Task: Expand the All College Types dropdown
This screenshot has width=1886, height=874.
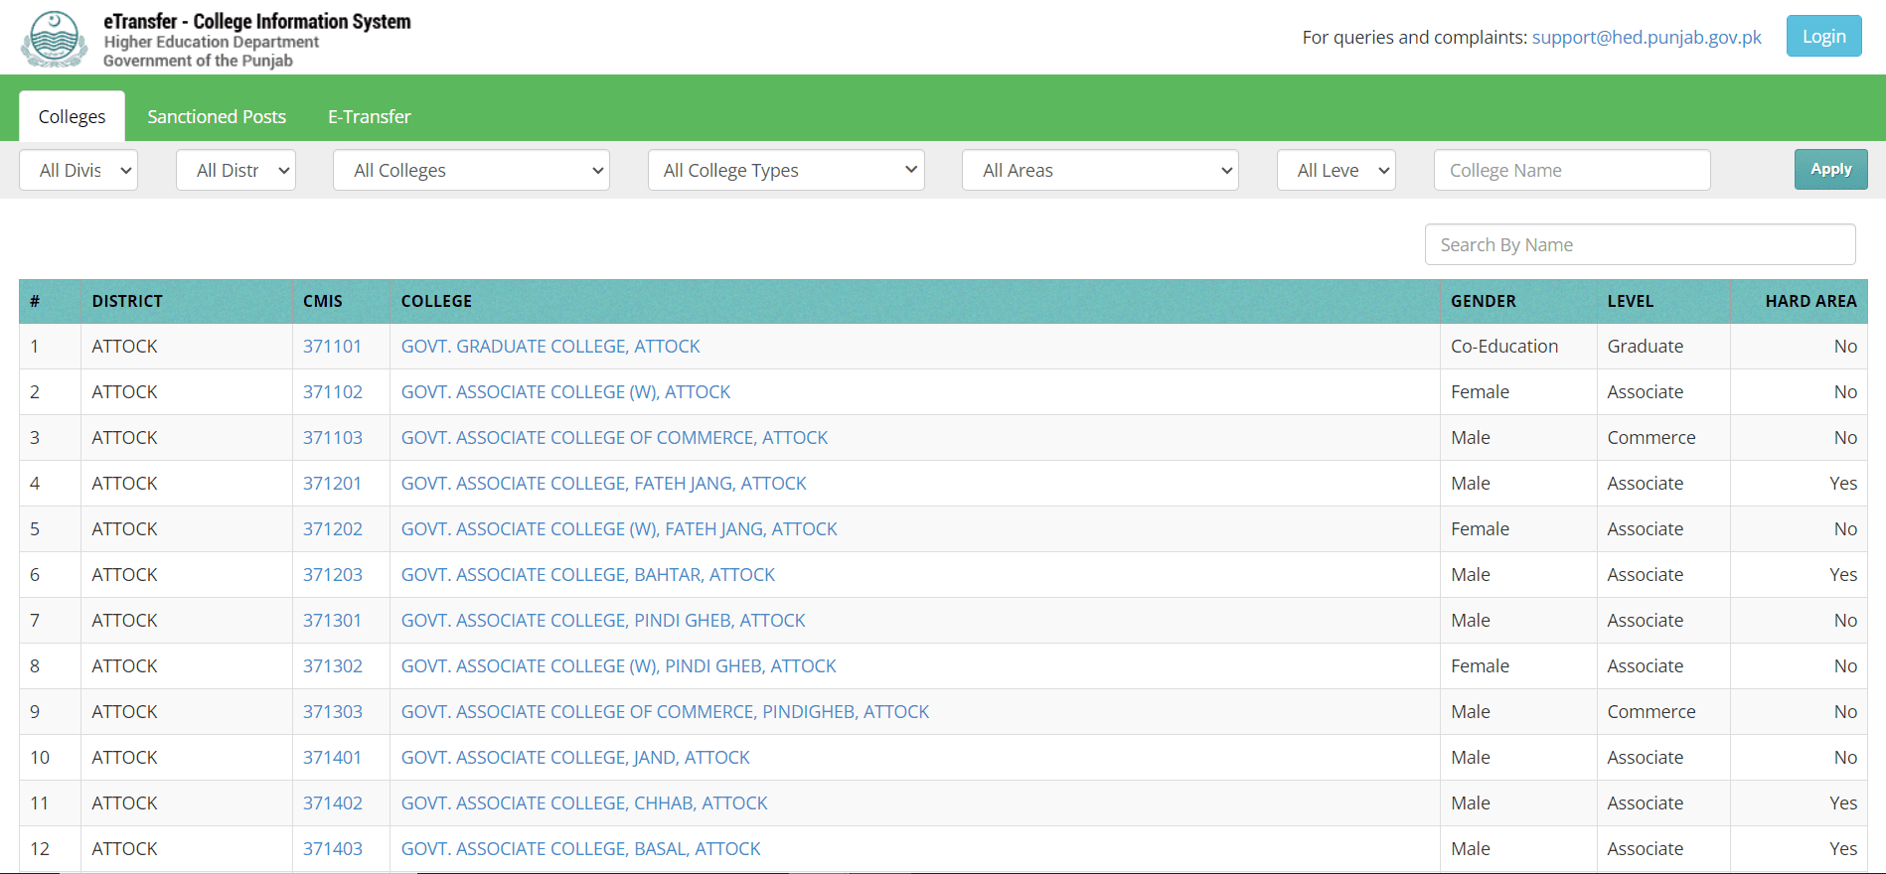Action: point(786,170)
